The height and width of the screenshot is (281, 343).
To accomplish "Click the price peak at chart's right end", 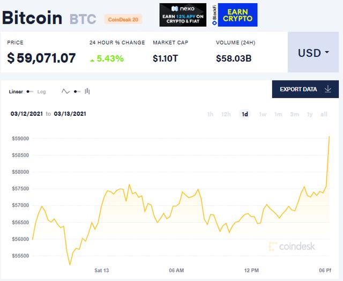I will pyautogui.click(x=329, y=137).
